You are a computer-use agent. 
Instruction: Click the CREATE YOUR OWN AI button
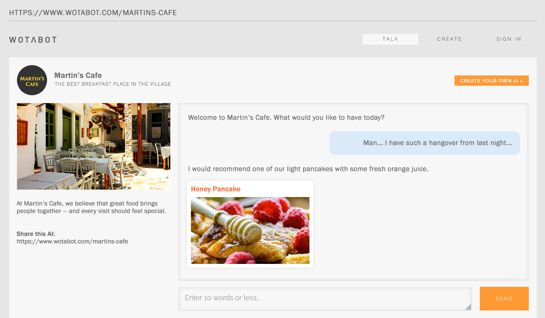point(491,81)
